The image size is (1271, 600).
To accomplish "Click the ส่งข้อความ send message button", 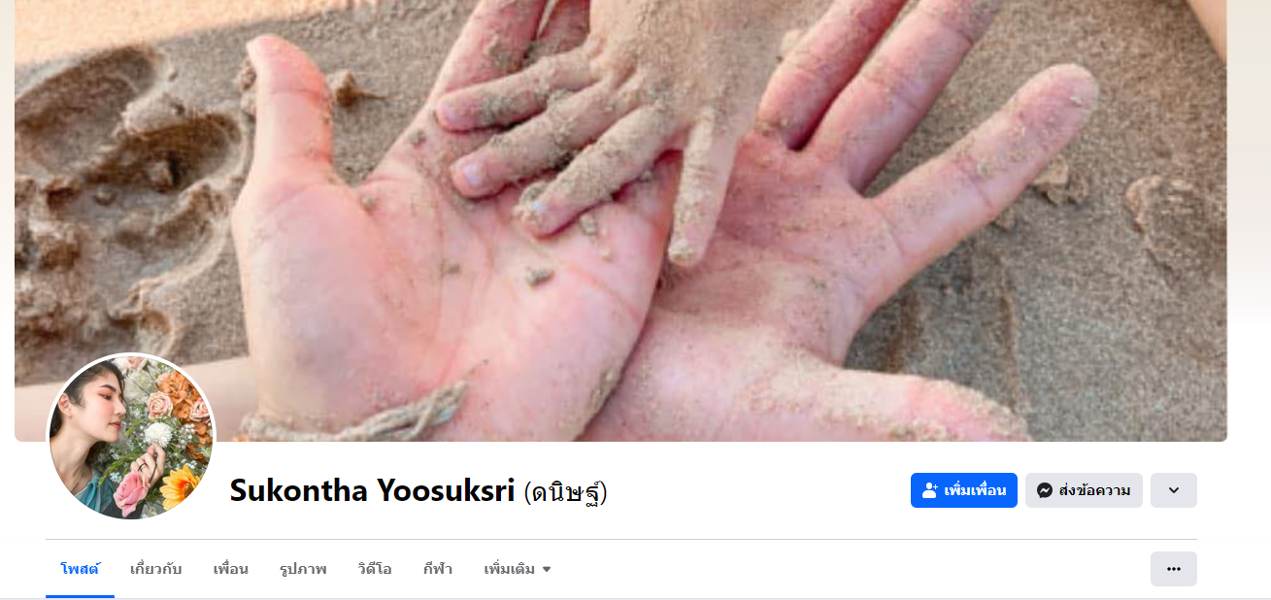I will point(1084,490).
